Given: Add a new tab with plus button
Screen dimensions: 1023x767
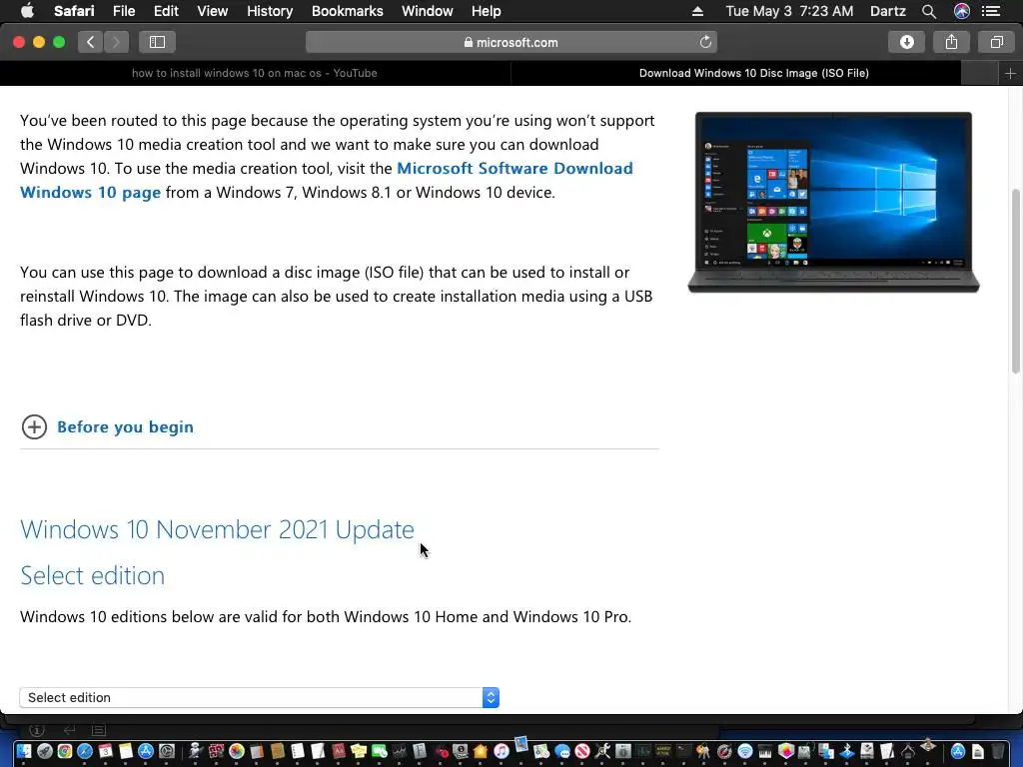Looking at the screenshot, I should [1010, 73].
